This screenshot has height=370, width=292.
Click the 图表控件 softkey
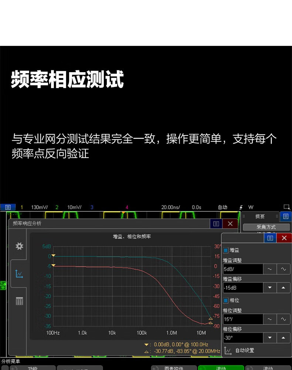[x=174, y=368]
